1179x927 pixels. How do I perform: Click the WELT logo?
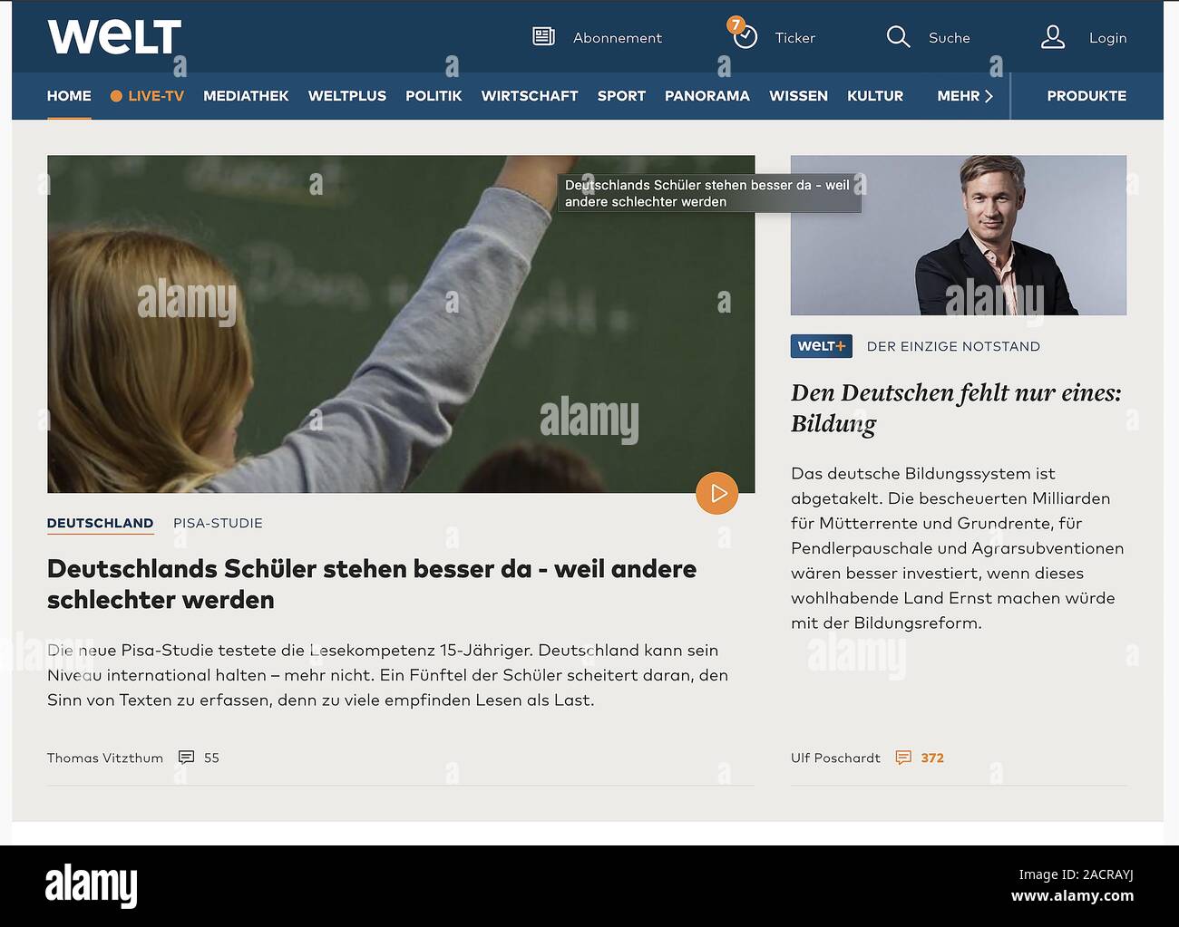pyautogui.click(x=114, y=37)
